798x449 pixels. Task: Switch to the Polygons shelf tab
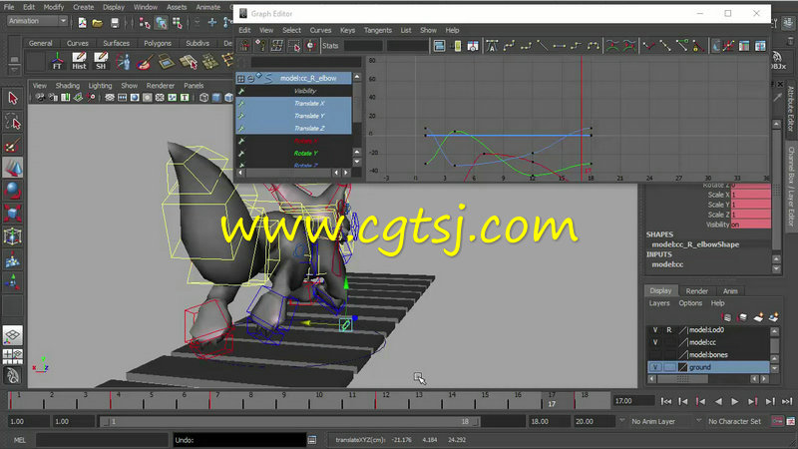pyautogui.click(x=158, y=43)
